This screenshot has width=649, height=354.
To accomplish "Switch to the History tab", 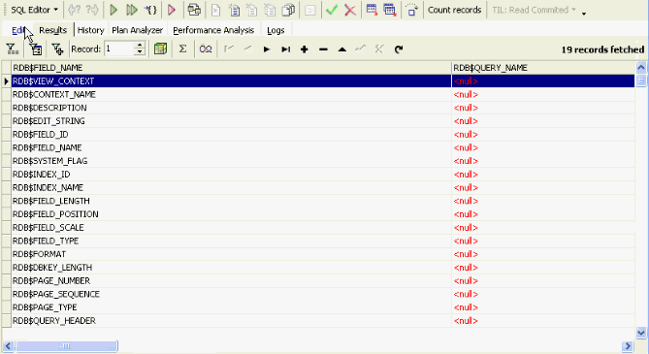I will (x=90, y=30).
